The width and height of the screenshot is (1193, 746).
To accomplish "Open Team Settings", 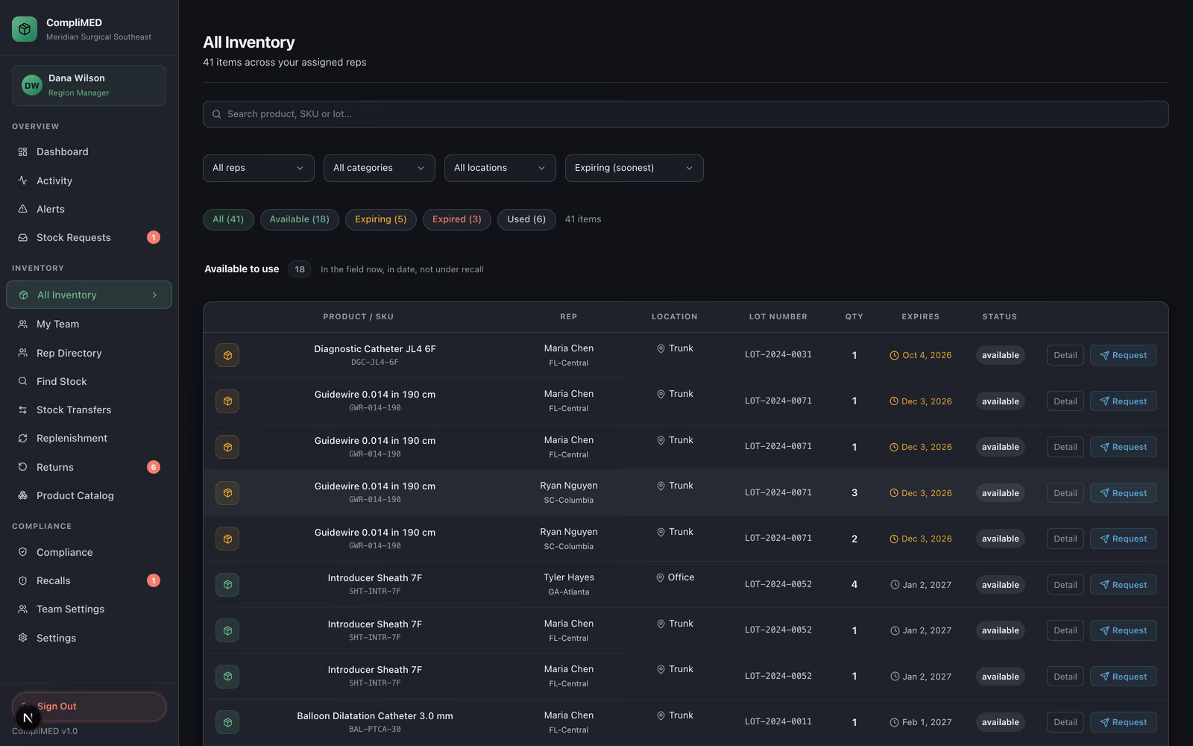I will coord(89,609).
